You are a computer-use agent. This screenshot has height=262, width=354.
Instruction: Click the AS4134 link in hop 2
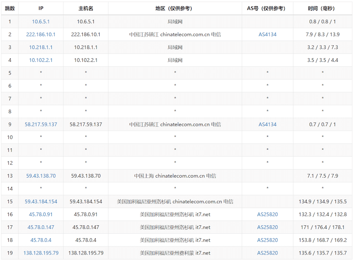(267, 34)
